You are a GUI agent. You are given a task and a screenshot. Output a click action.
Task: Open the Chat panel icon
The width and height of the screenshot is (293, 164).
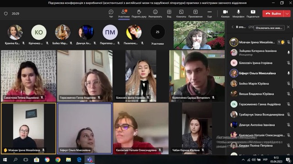pyautogui.click(x=111, y=12)
